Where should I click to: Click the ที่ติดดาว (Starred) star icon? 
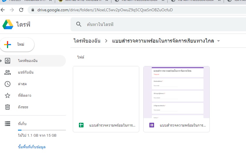[x=8, y=96]
